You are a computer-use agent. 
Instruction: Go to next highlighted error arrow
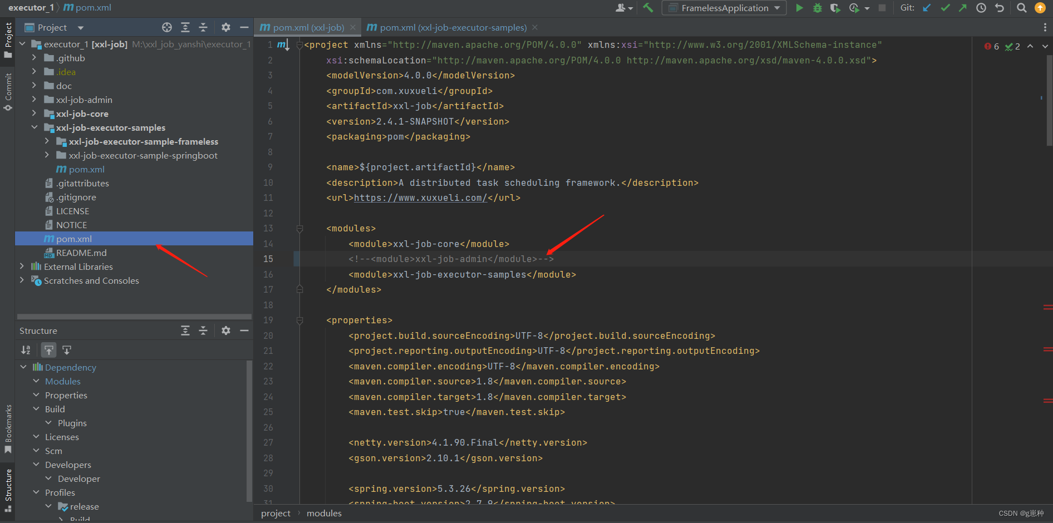[x=1045, y=46]
